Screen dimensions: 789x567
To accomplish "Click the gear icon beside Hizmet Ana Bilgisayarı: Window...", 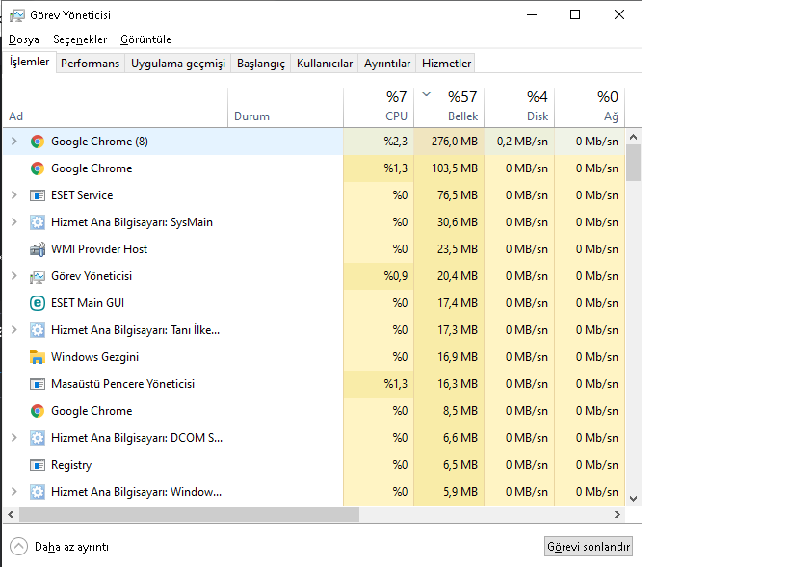I will tap(38, 492).
